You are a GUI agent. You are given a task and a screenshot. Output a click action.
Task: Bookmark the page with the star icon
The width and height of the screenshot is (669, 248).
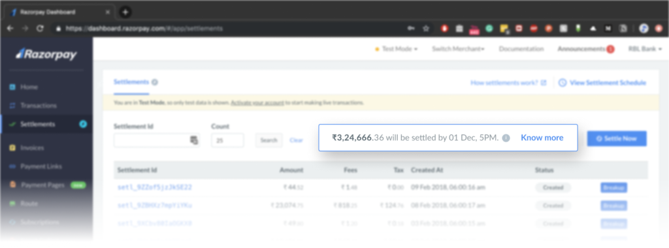click(426, 29)
